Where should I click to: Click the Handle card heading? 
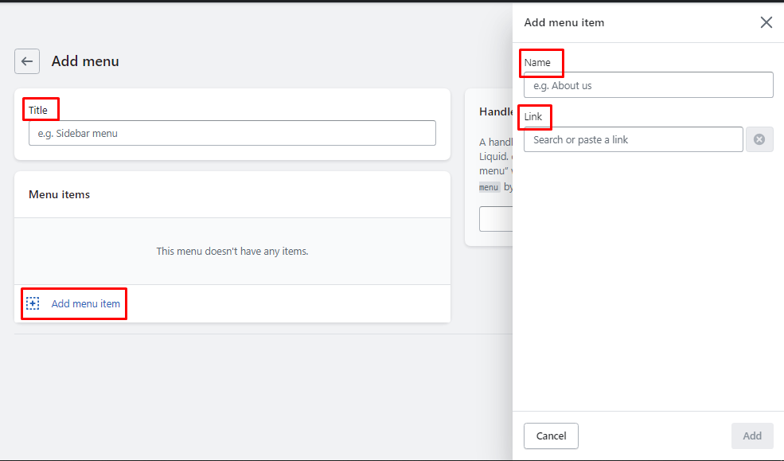point(496,112)
